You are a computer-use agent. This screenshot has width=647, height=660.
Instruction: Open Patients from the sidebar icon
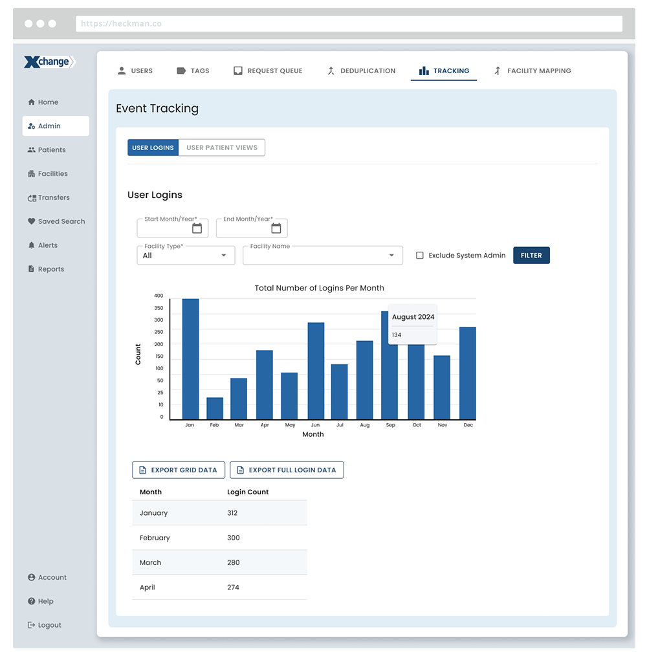tap(31, 150)
